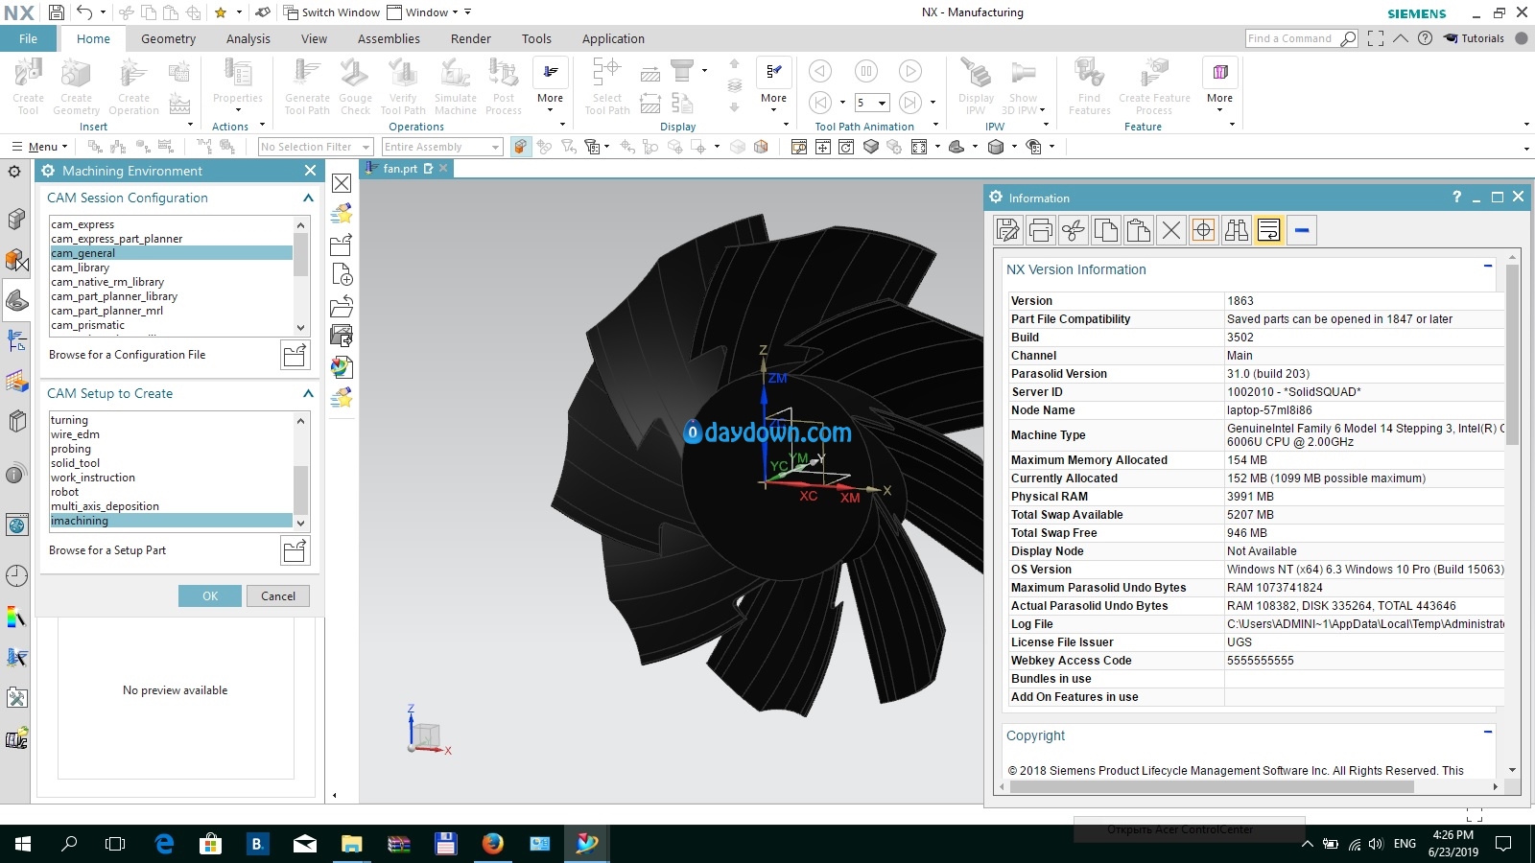Click the Undo arrow in the title bar

(84, 12)
